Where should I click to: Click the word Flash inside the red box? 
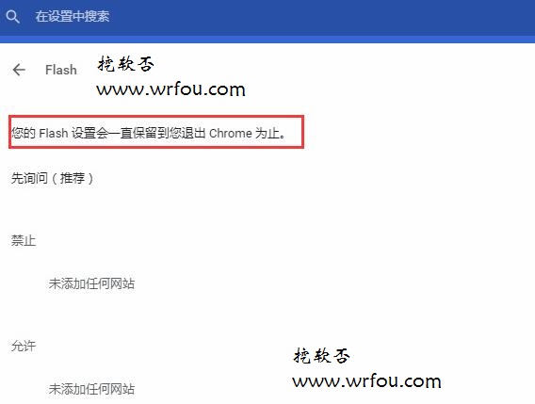pos(54,133)
